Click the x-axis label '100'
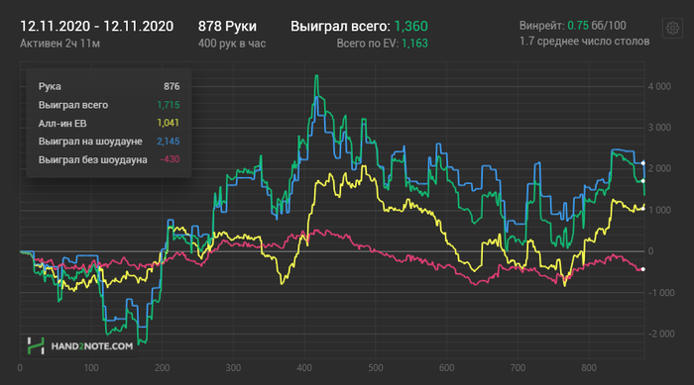 coord(91,368)
